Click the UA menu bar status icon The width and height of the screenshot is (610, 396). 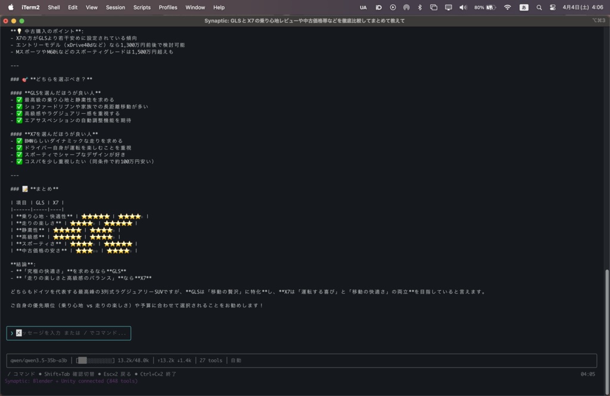(x=363, y=7)
